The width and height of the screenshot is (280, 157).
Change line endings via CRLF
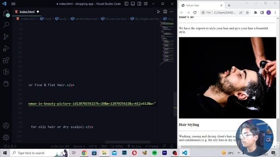(104, 147)
